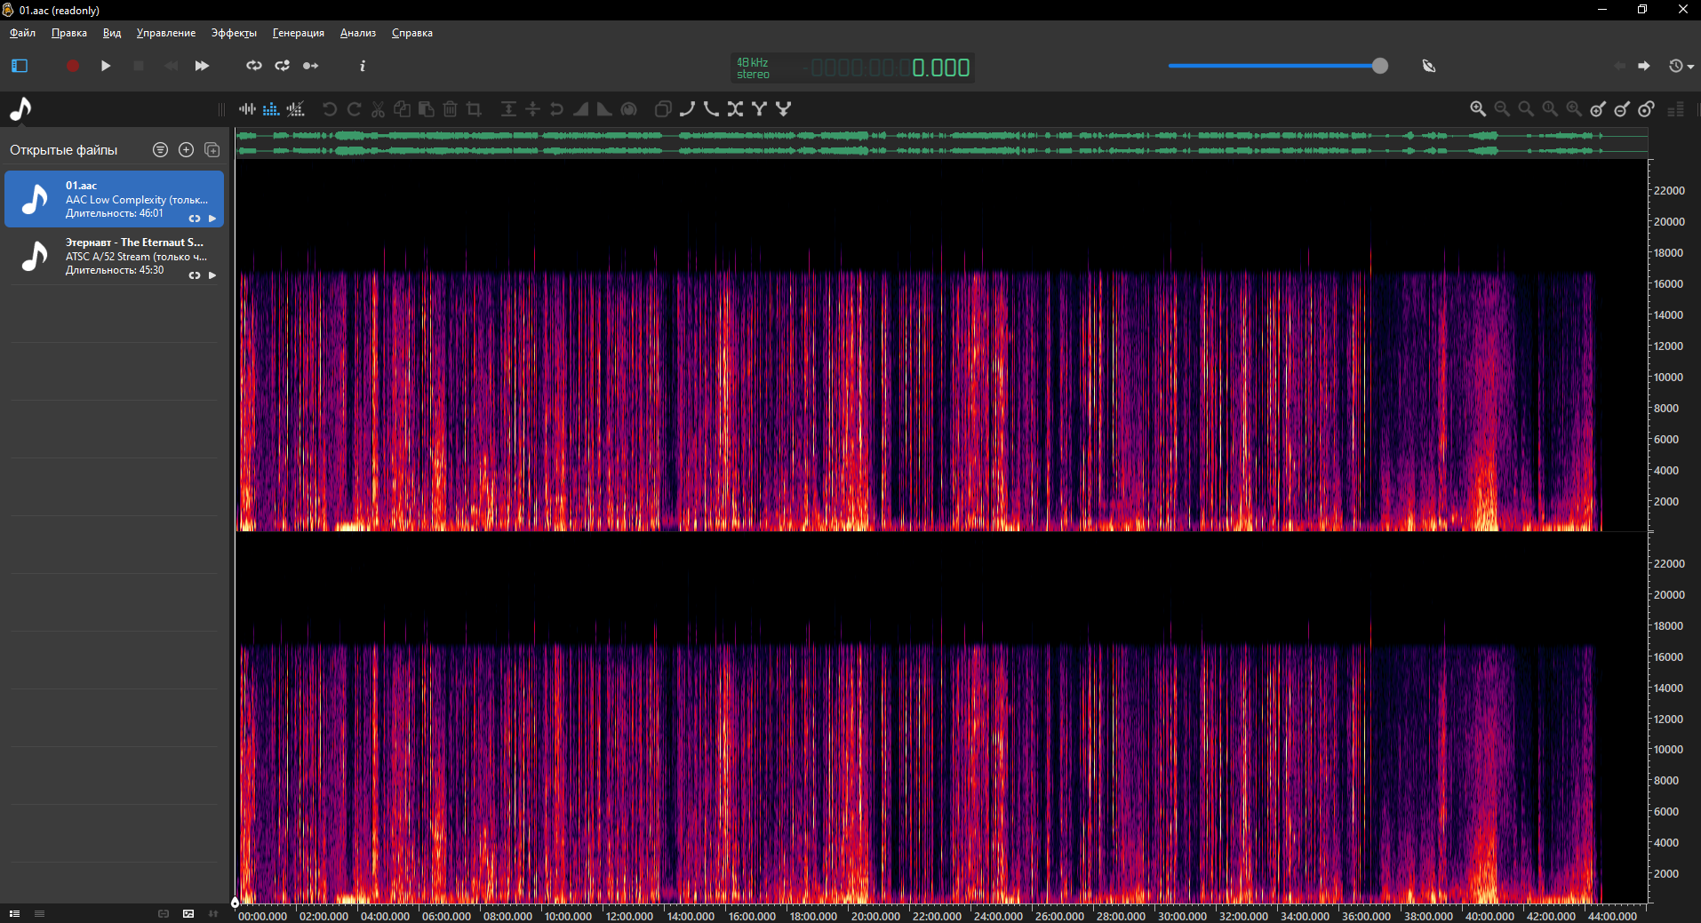The width and height of the screenshot is (1701, 923).
Task: Switch to waveform-only view
Action: (247, 109)
